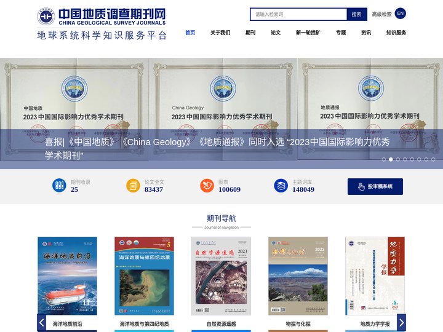Screen dimensions: 443x332
Task: Open the 海洋地质与第四纪地质 journal cover
Action: [144, 276]
